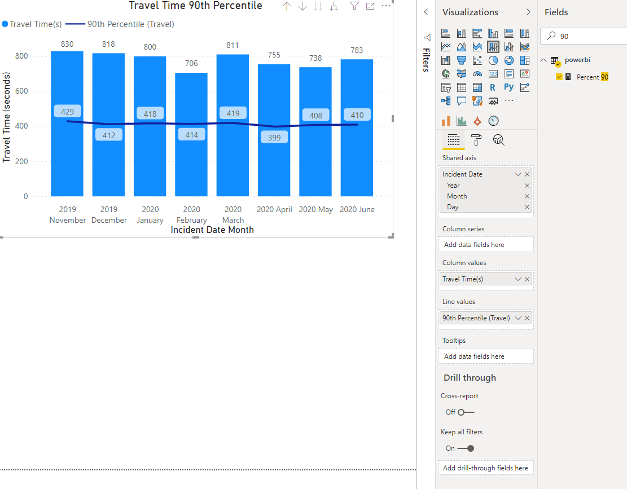The height and width of the screenshot is (489, 627).
Task: Select the Slicer visual
Action: pyautogui.click(x=445, y=87)
